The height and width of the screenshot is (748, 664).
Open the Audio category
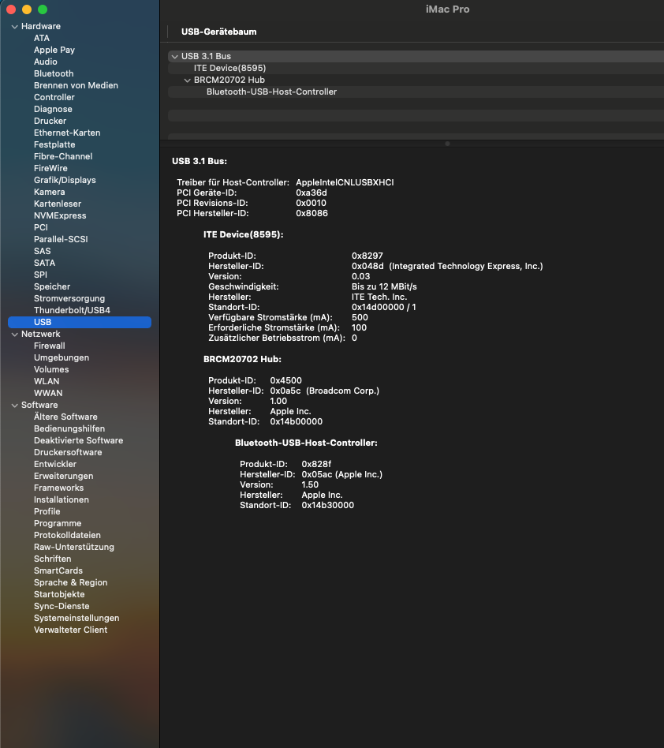pos(45,62)
